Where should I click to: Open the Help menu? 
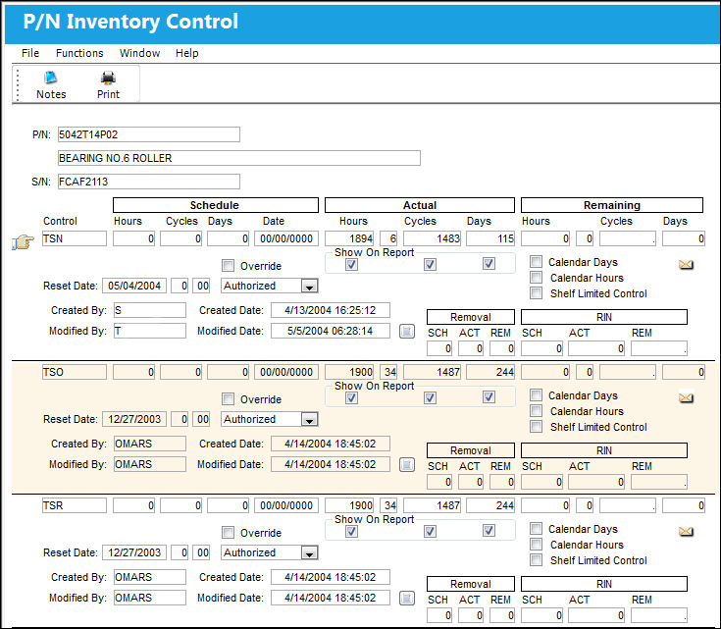coord(186,53)
